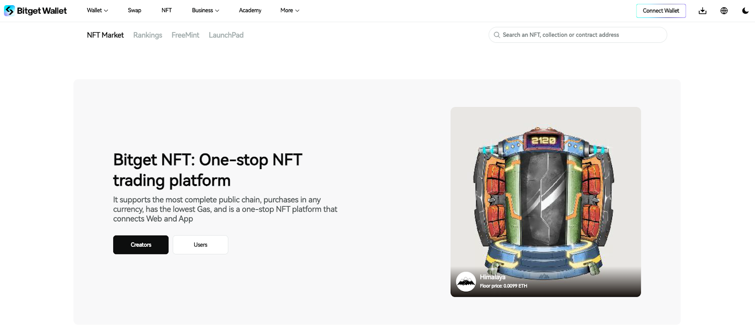Switch to the NFT Market tab
Screen dimensions: 755x326
pyautogui.click(x=105, y=35)
